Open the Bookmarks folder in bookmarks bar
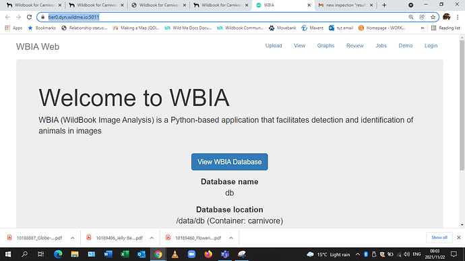Viewport: 465px width, 261px height. pos(42,28)
